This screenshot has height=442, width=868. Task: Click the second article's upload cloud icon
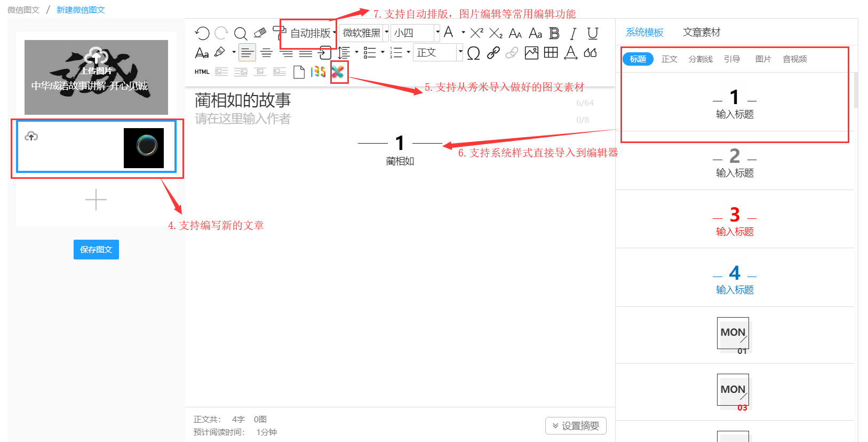[x=31, y=136]
